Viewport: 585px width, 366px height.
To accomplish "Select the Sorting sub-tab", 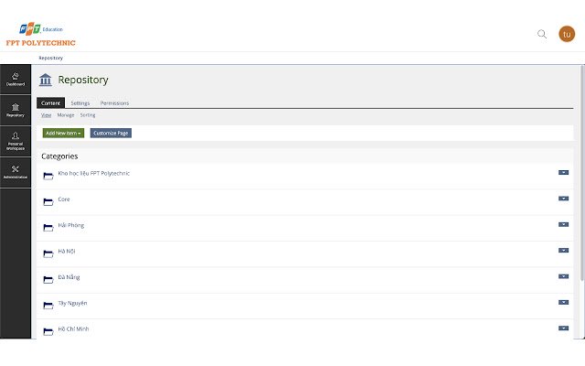I will click(x=88, y=115).
